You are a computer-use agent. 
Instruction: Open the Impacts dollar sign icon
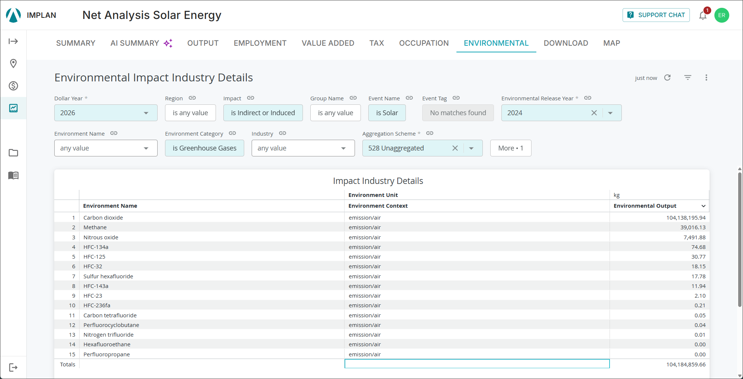pyautogui.click(x=13, y=86)
